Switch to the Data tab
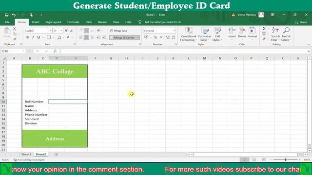The image size is (312, 175). click(x=89, y=22)
